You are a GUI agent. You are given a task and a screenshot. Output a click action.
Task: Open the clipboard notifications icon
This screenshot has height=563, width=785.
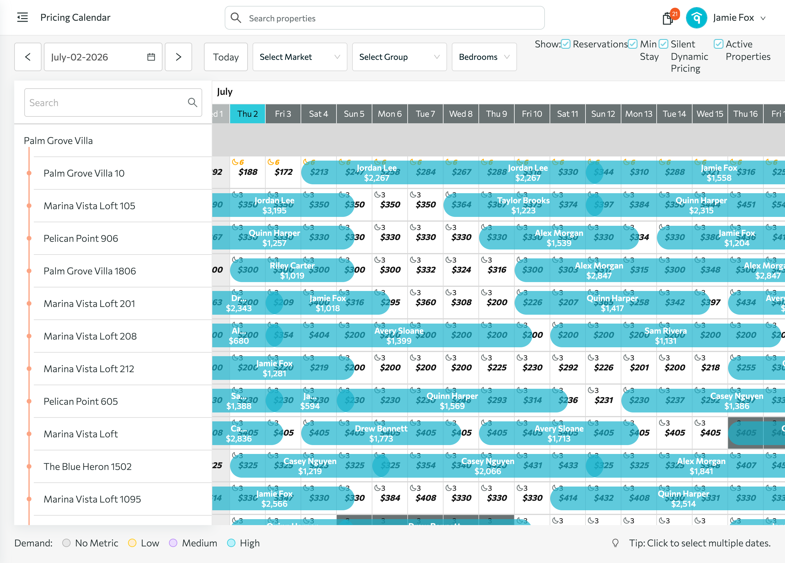(668, 18)
